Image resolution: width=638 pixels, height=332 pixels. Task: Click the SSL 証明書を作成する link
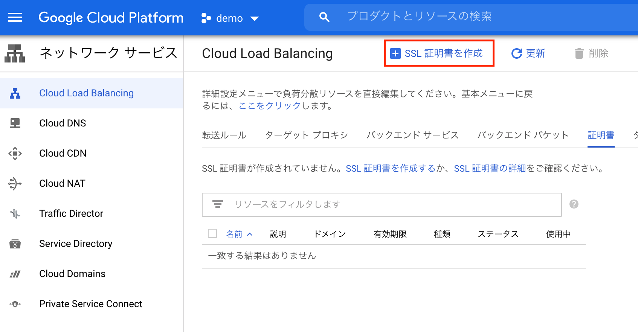[391, 168]
